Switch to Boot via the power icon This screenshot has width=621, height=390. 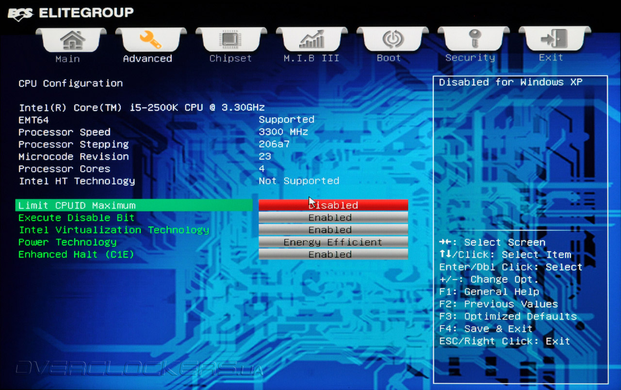pyautogui.click(x=392, y=39)
